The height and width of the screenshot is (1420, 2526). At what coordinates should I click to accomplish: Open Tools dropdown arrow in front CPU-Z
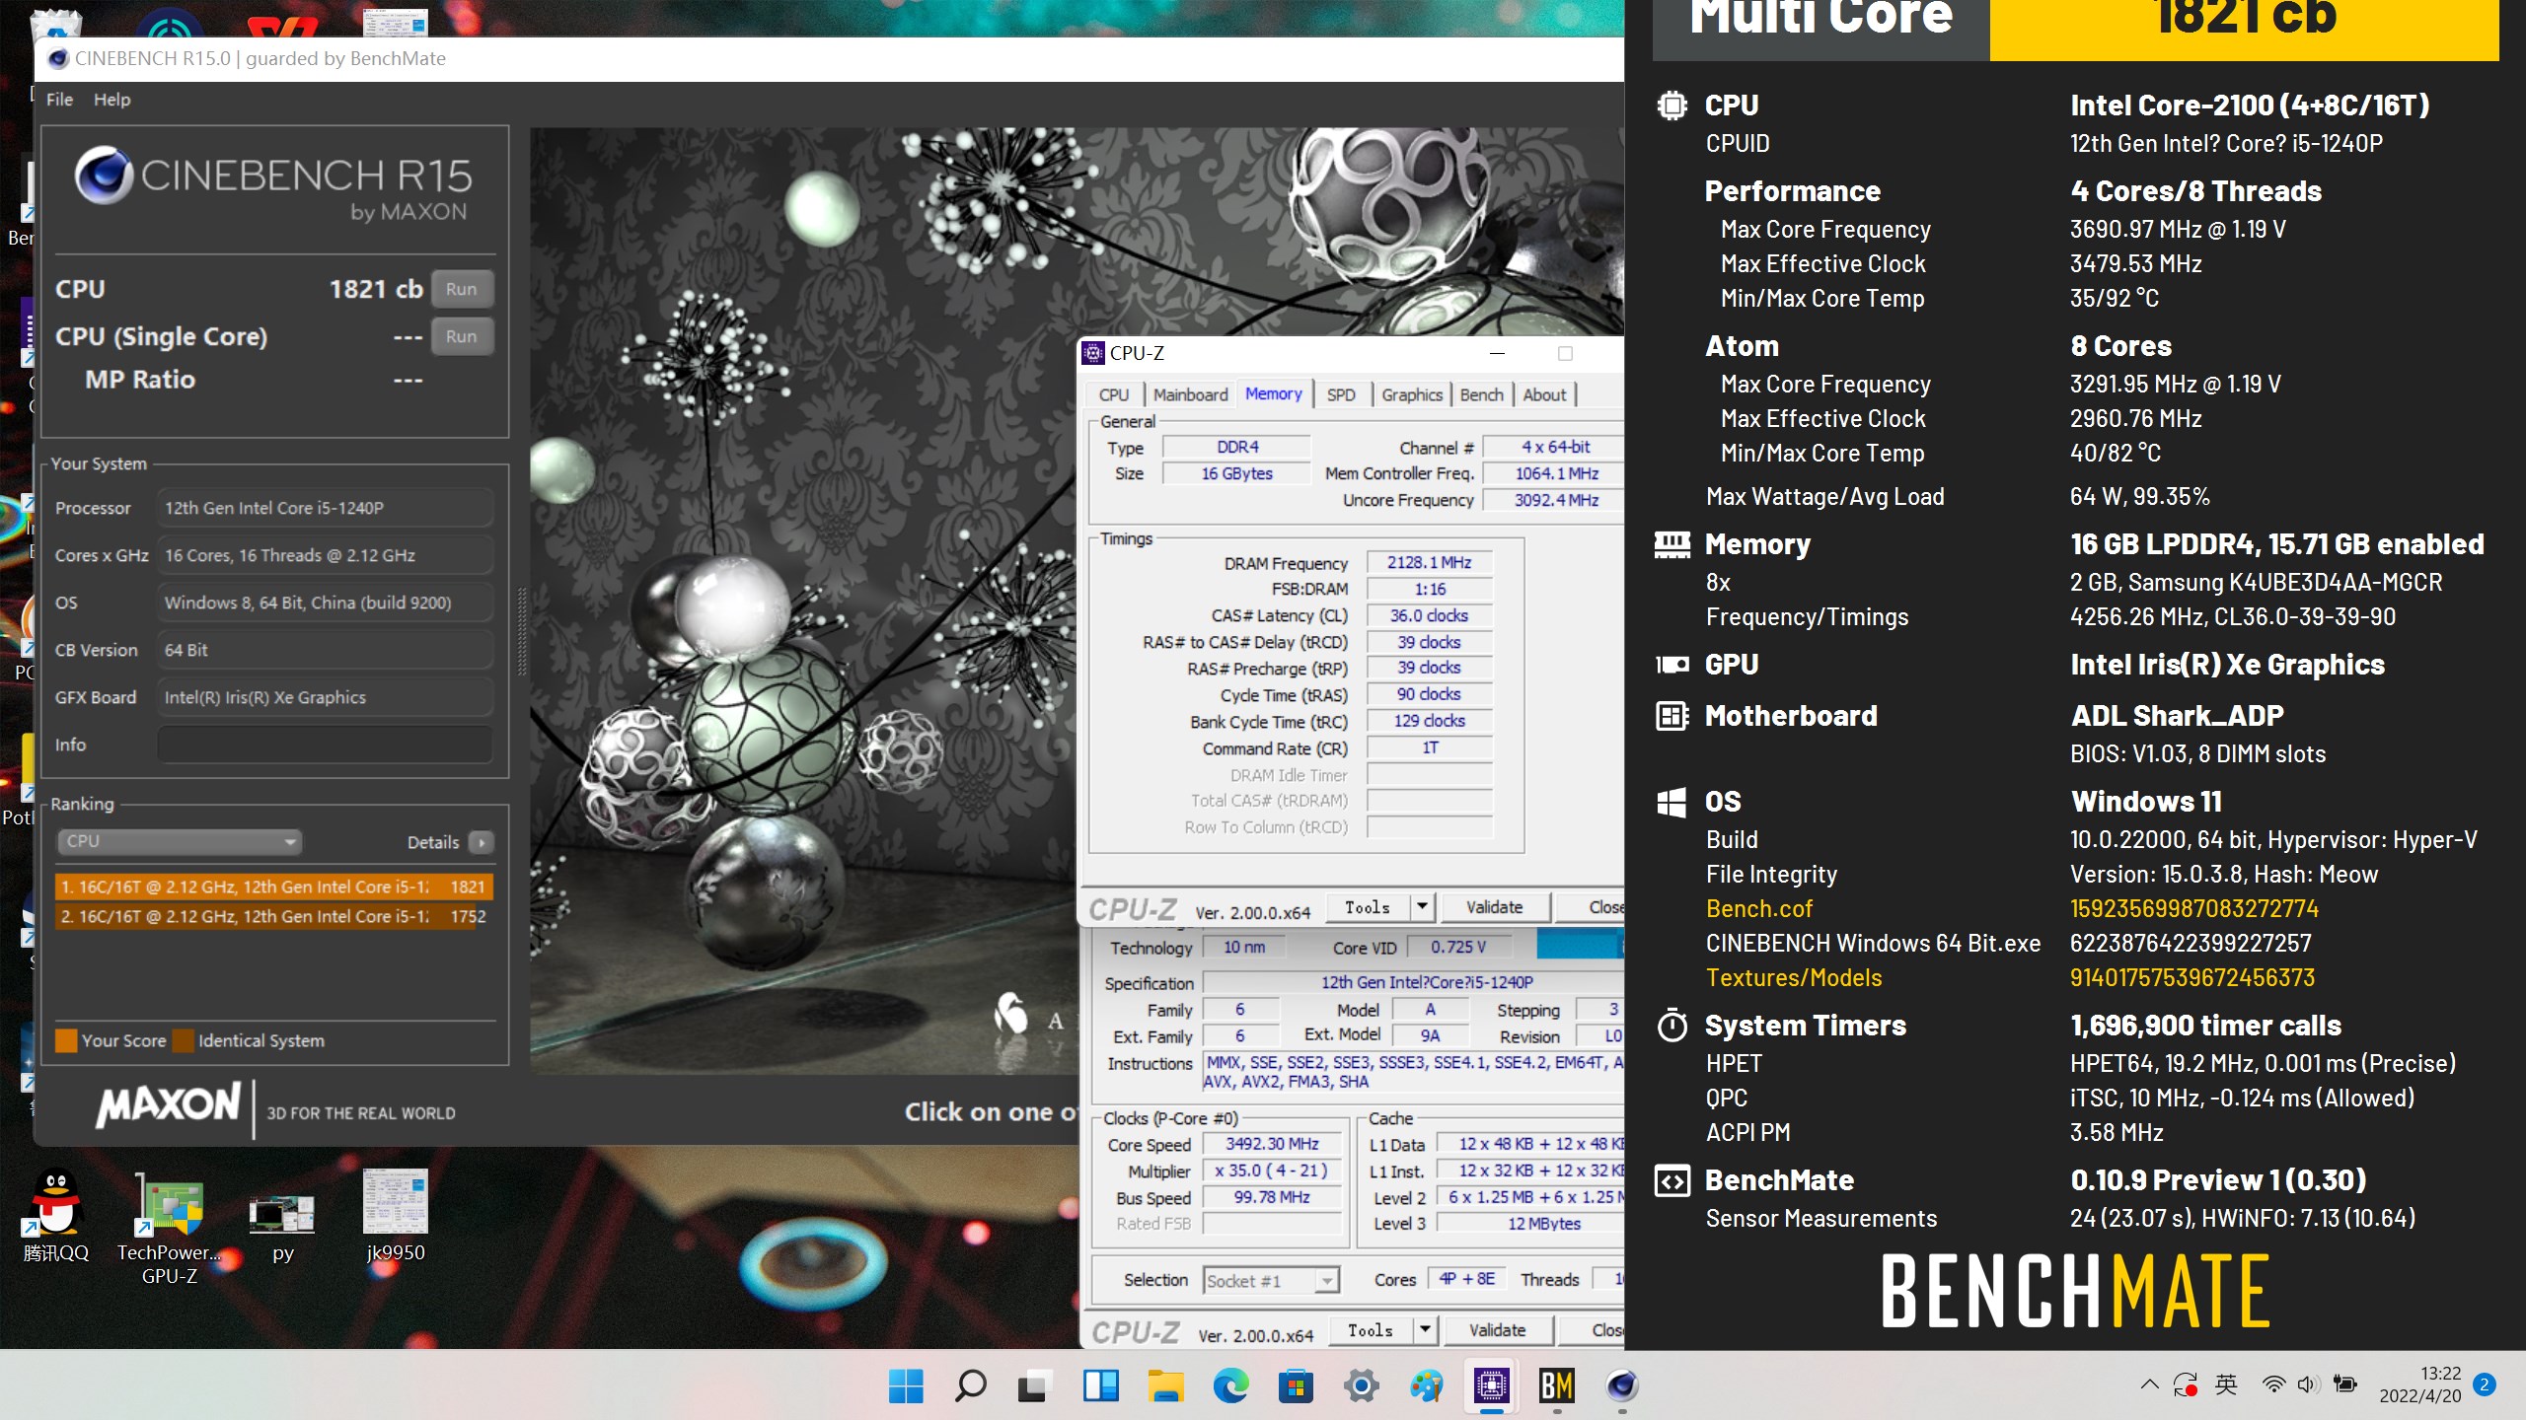coord(1422,907)
